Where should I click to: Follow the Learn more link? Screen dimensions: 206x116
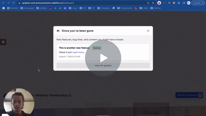click(x=79, y=52)
